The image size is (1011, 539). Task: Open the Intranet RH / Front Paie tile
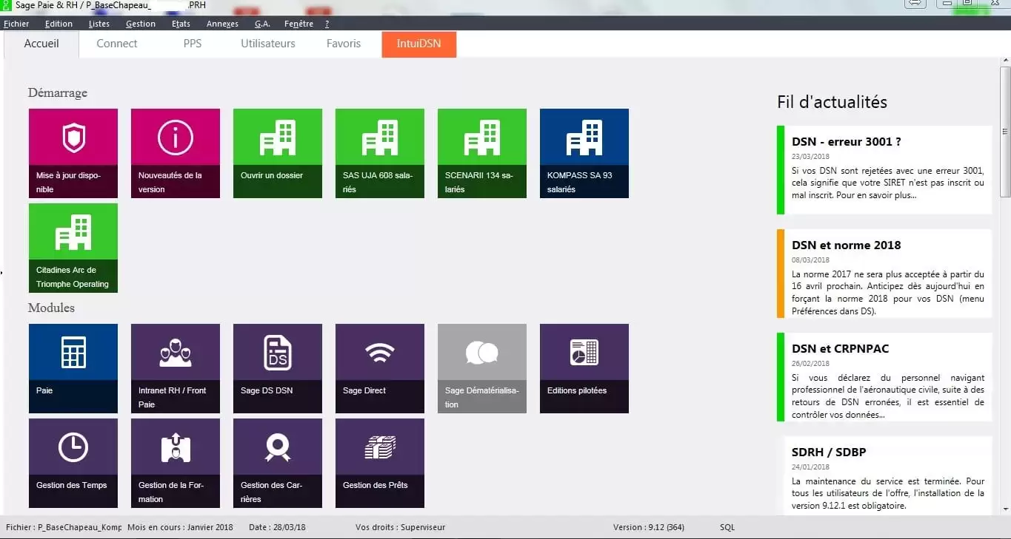(175, 367)
